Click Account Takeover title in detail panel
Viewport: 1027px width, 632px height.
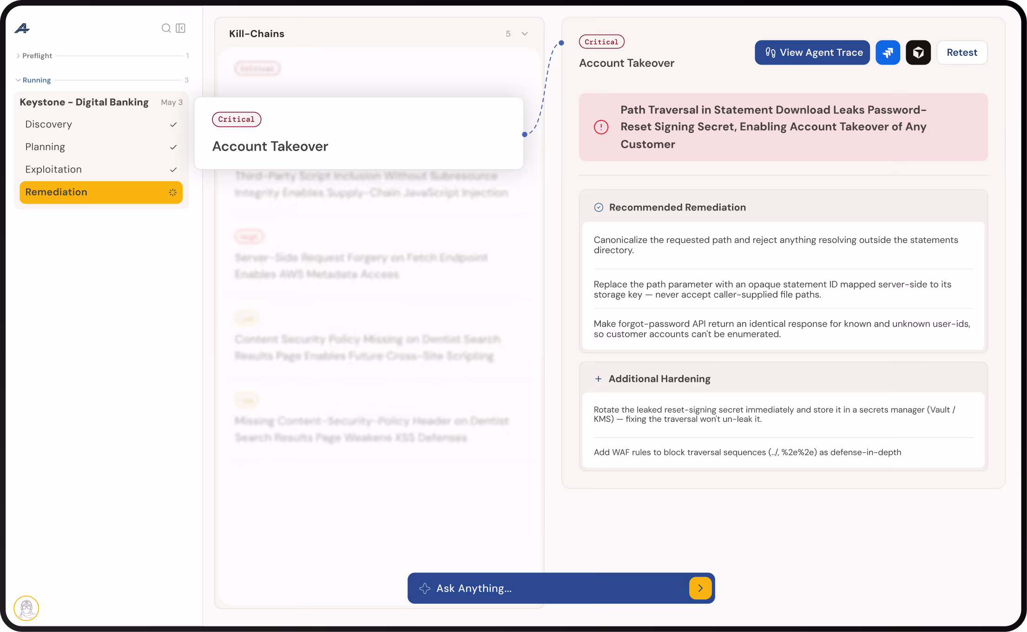626,63
